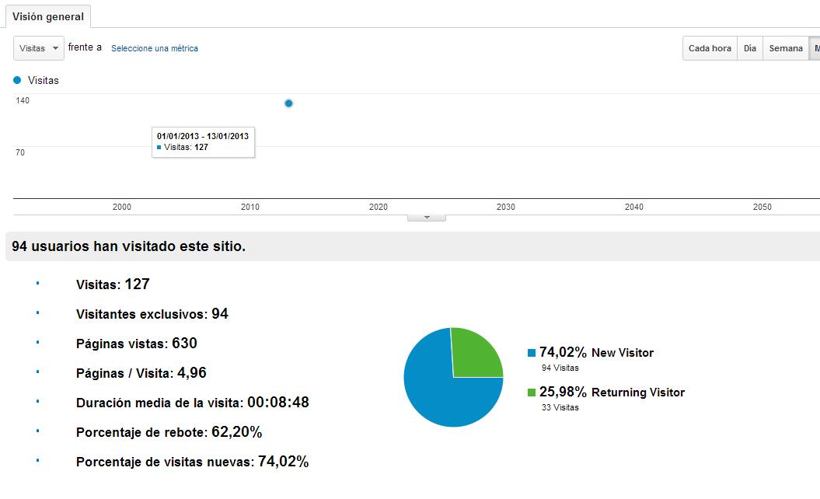
Task: Open the Visión general tab
Action: (48, 17)
